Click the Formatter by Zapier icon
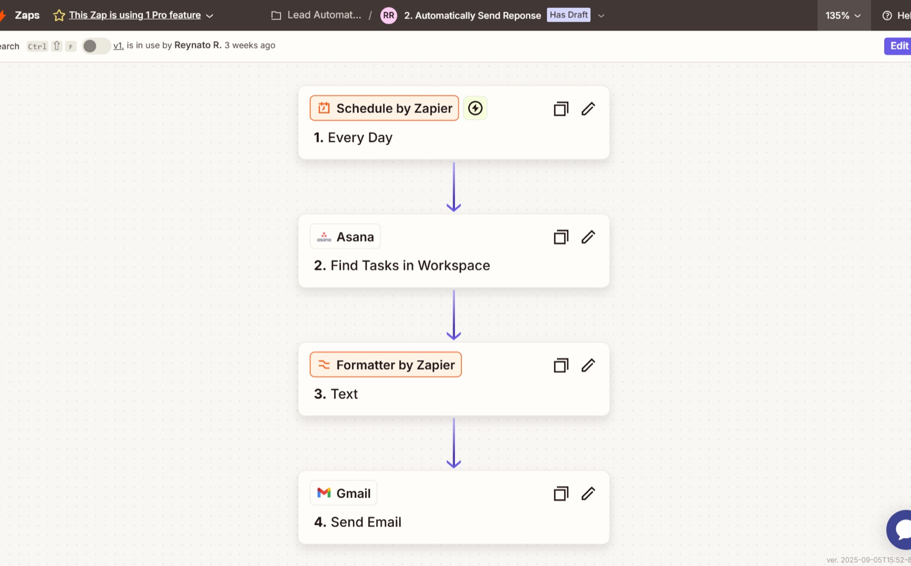 324,365
